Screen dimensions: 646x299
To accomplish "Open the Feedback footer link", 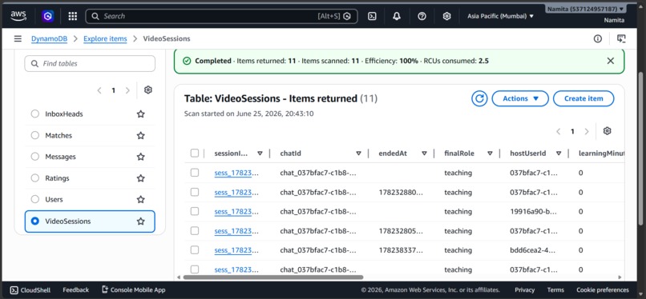I will coord(76,290).
